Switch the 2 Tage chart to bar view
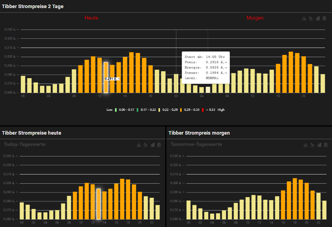The height and width of the screenshot is (227, 332). (x=318, y=18)
